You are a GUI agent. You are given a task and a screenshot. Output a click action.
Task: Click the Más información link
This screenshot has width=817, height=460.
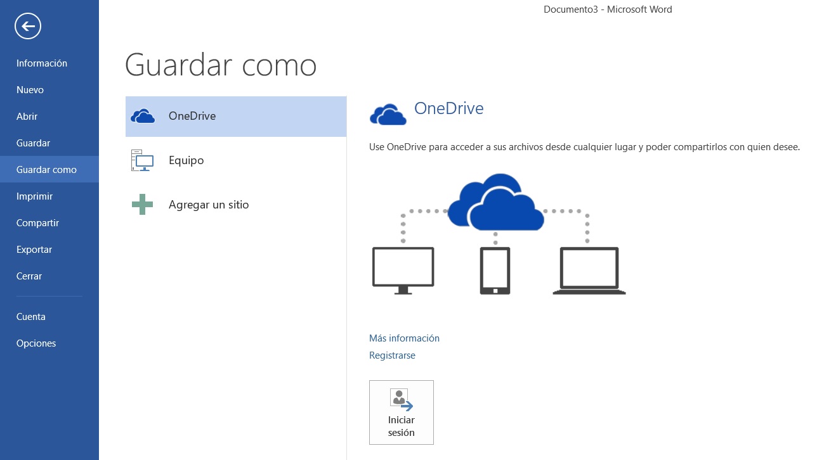[404, 338]
